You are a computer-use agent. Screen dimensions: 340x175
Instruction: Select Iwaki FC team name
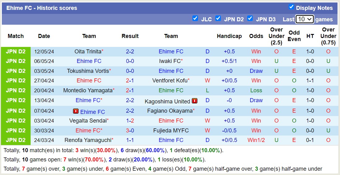170,61
